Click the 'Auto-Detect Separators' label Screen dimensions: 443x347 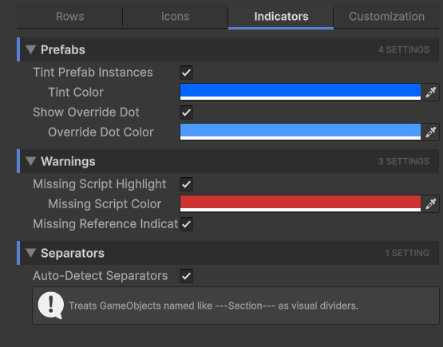click(101, 275)
